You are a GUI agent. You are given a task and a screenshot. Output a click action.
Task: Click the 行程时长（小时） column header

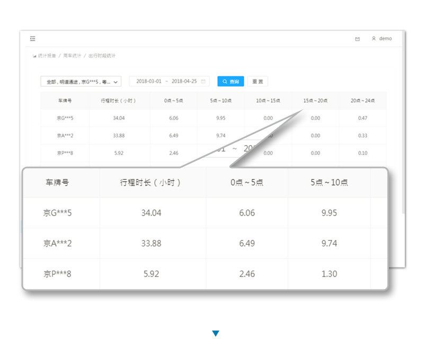click(x=119, y=101)
